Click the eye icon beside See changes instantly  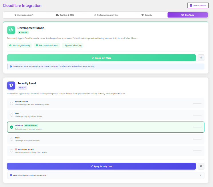pos(10,45)
